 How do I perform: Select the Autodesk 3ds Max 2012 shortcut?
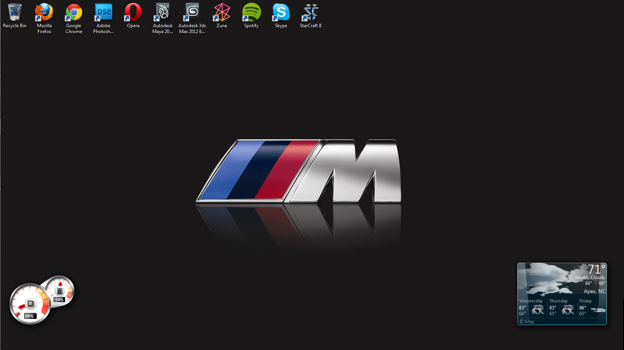coord(192,18)
